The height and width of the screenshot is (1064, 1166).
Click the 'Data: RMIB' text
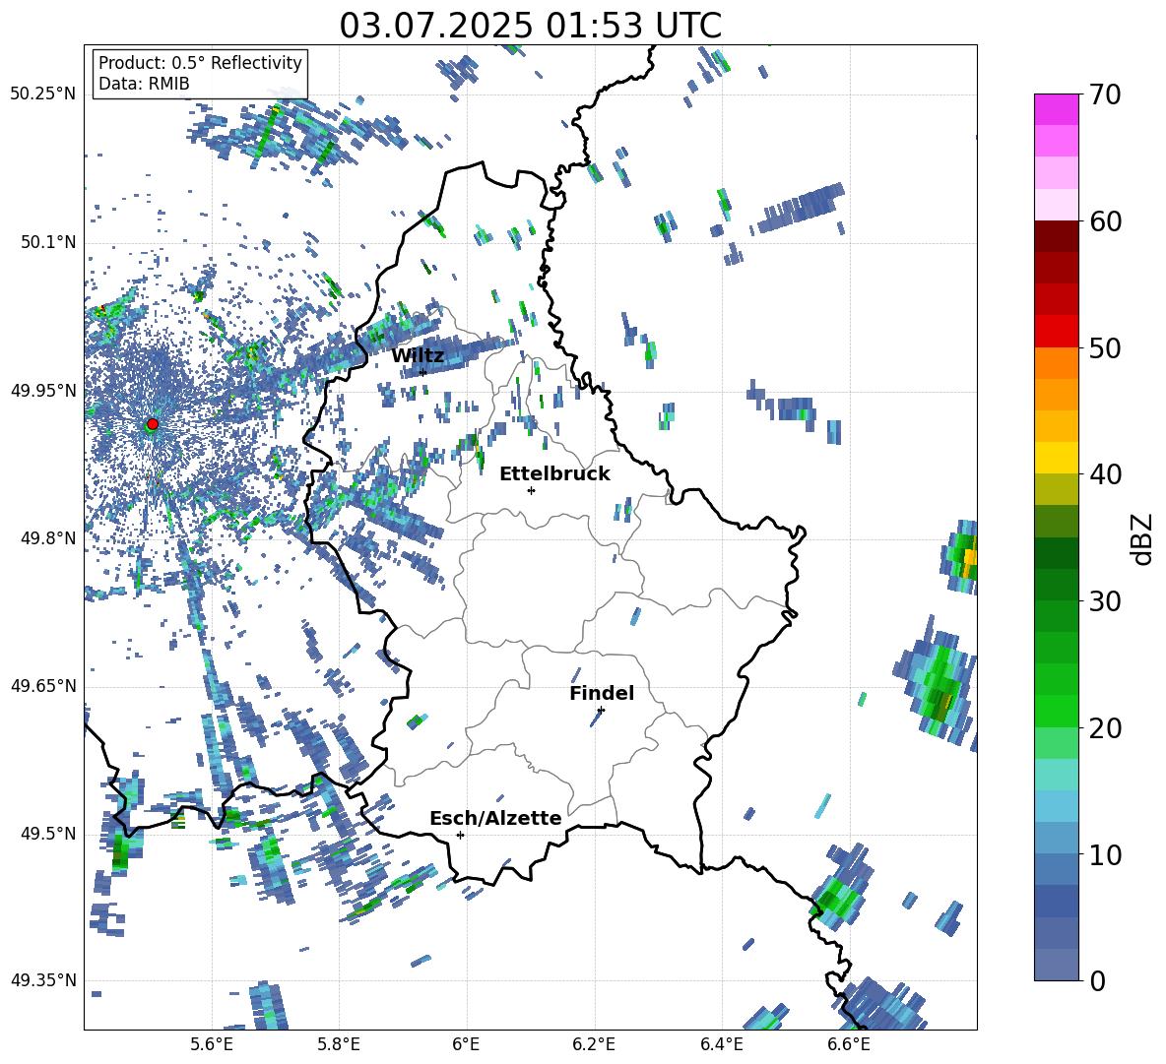pos(144,84)
